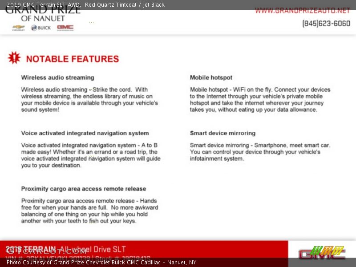Click the 2019 GMC Terrain SLT AWD title caption
356x267 pixels.
tap(44, 5)
